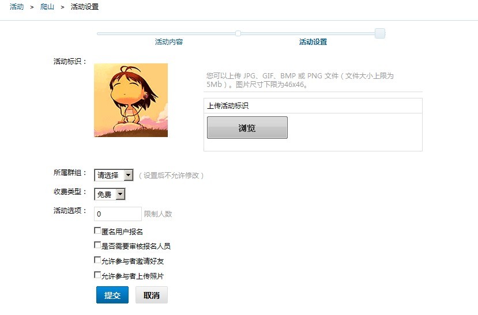Click the 活动设置 breadcrumb text
Viewport: 478px width, 315px height.
(x=84, y=7)
